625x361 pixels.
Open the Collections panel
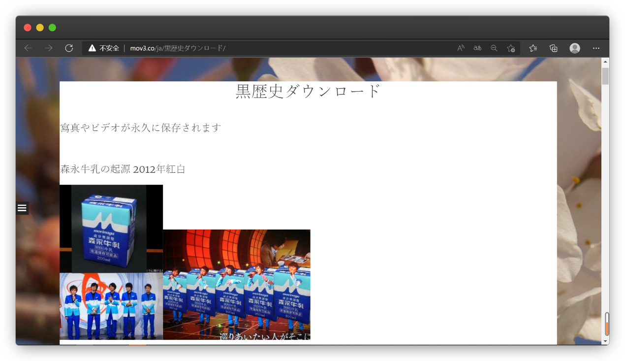tap(554, 48)
